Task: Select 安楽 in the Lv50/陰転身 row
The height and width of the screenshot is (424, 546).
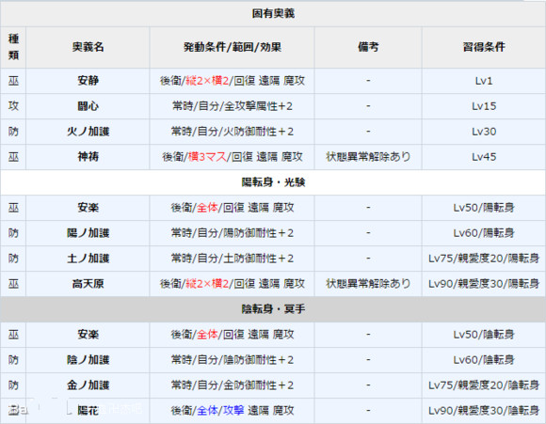Action: pyautogui.click(x=88, y=335)
